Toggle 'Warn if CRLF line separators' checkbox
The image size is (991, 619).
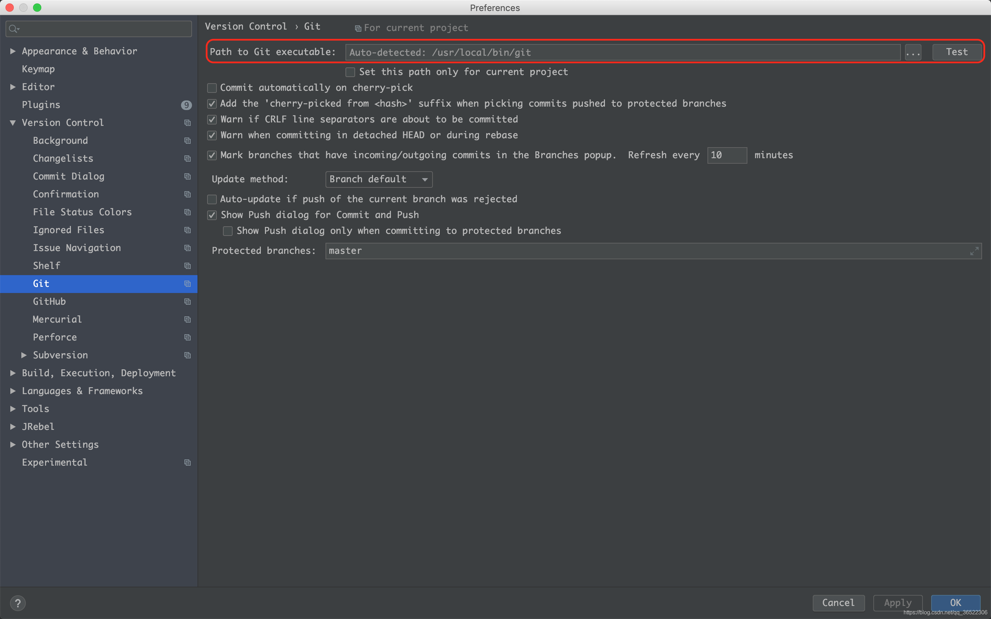tap(212, 119)
